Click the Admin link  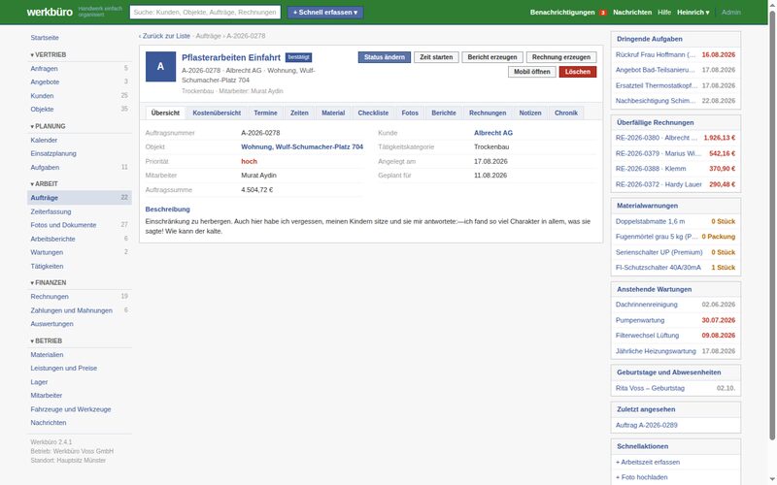click(731, 12)
